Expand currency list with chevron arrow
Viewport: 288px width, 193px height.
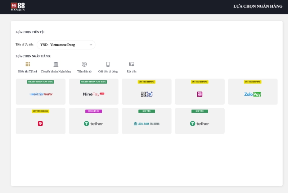click(91, 45)
